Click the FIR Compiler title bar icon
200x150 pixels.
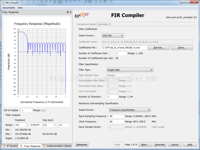coord(3,3)
